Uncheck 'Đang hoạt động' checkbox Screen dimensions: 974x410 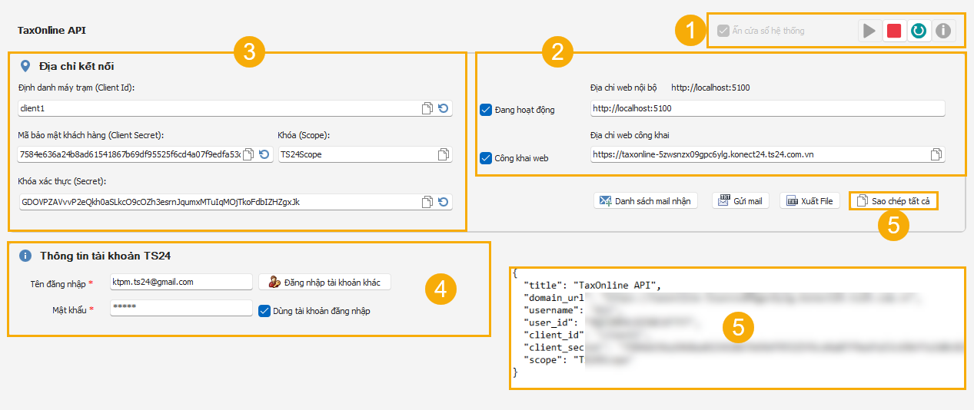point(486,110)
